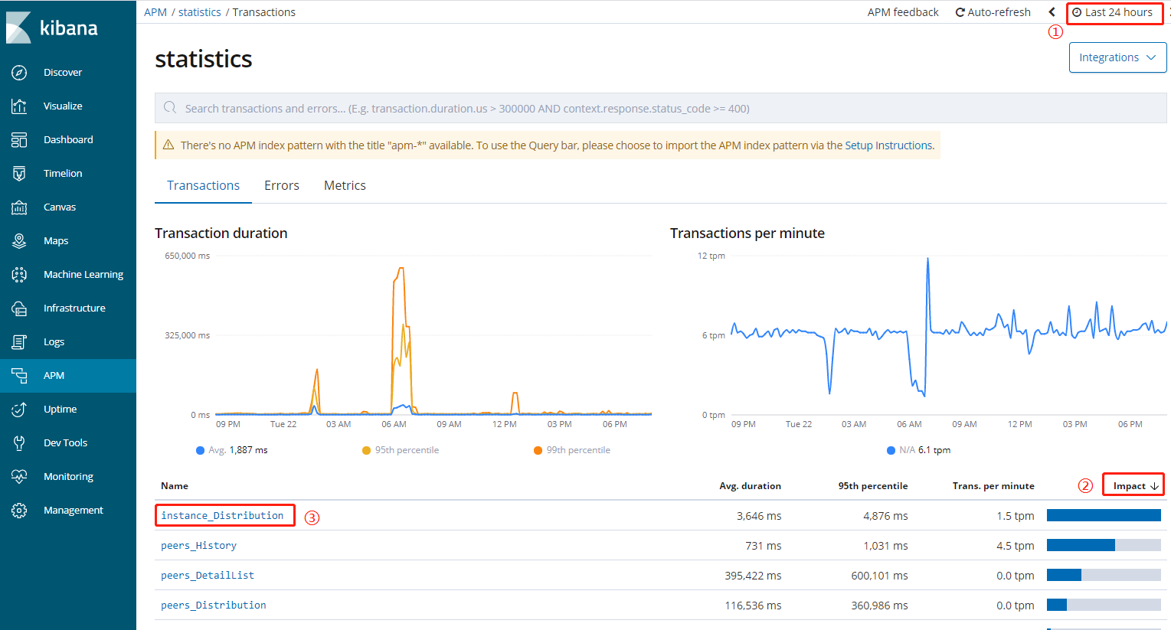Expand the Integrations dropdown

coord(1117,57)
